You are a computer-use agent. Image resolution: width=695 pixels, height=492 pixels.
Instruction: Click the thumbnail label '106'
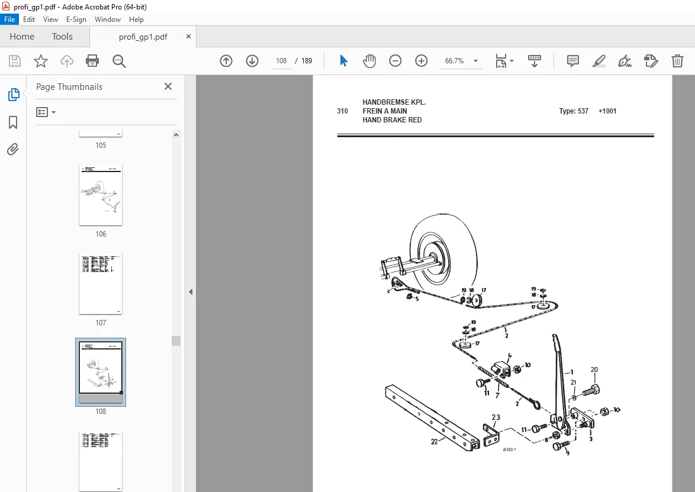pyautogui.click(x=101, y=234)
